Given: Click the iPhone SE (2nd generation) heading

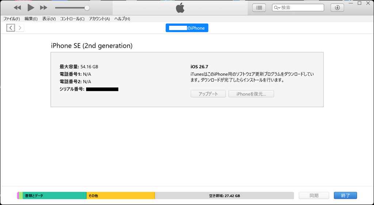Looking at the screenshot, I should (x=92, y=46).
